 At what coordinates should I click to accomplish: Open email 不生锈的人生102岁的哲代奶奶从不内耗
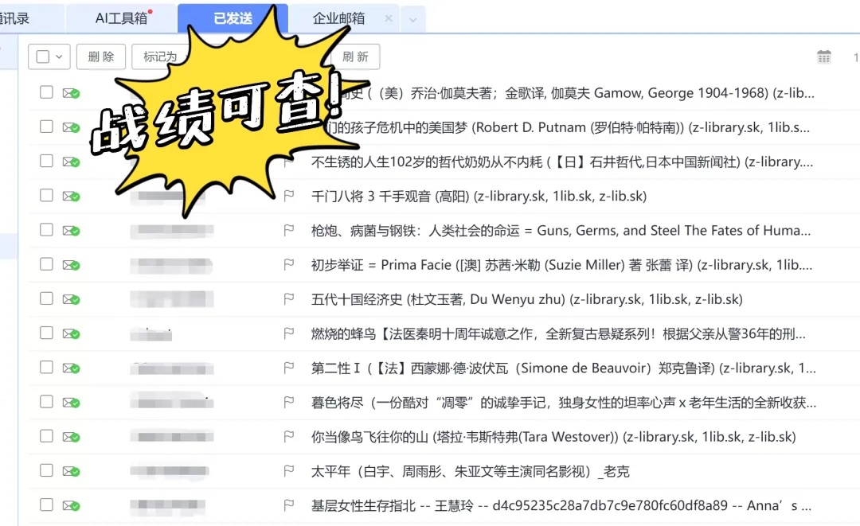561,162
